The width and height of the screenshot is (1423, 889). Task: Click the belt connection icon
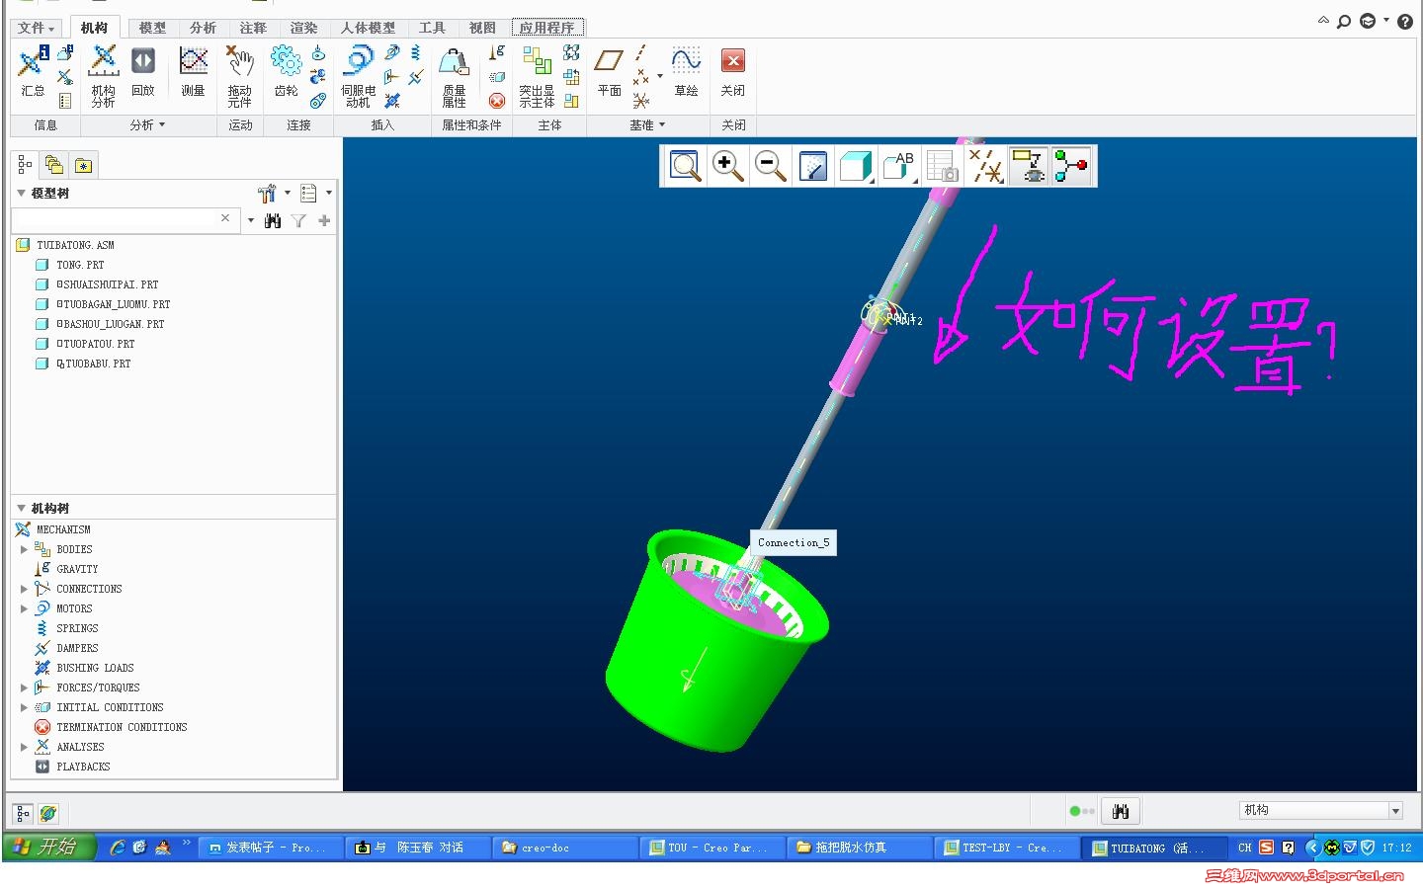click(x=318, y=101)
